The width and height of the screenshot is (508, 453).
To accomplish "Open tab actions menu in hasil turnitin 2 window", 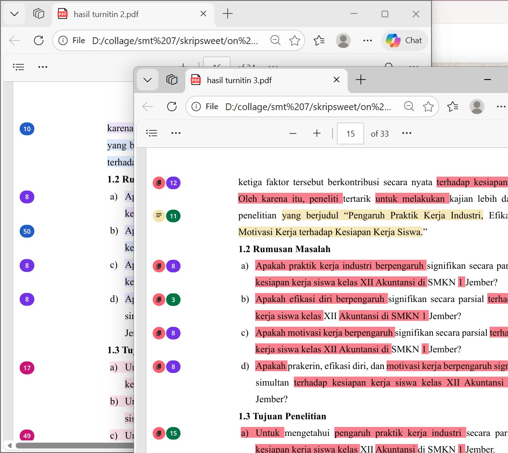I will point(14,14).
